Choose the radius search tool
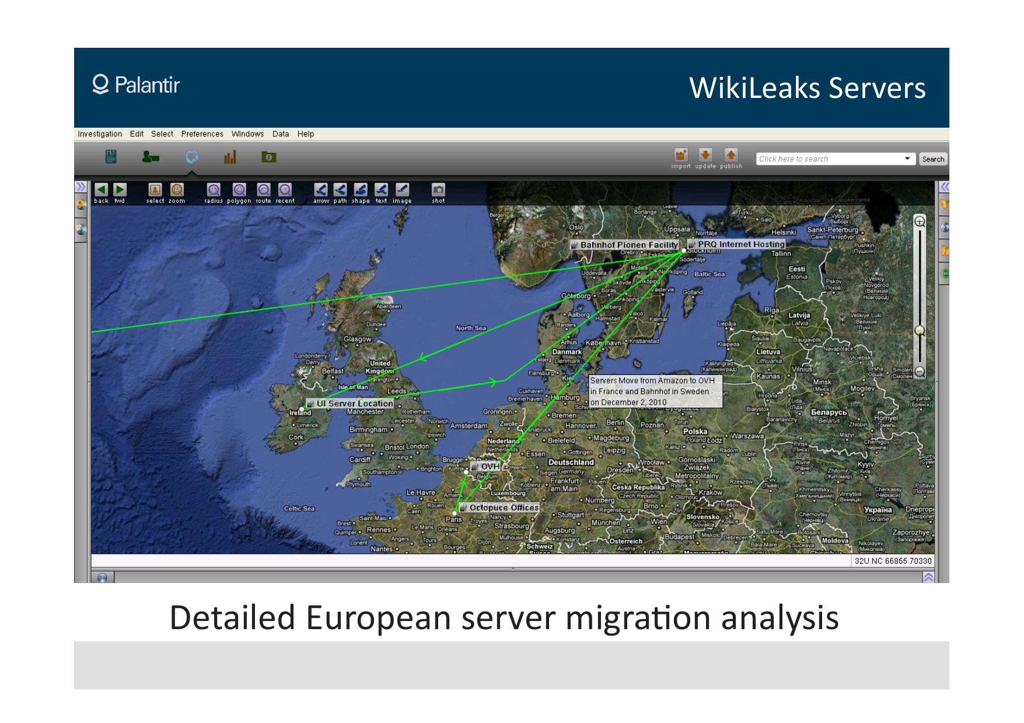 214,190
